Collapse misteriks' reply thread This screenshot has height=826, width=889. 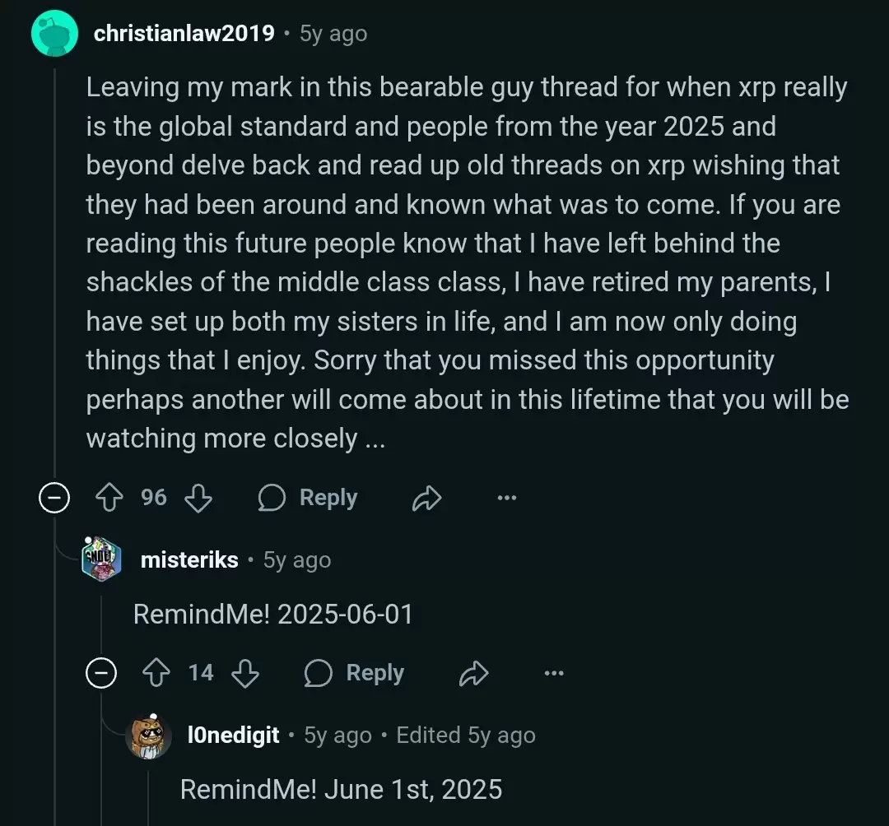(x=101, y=673)
